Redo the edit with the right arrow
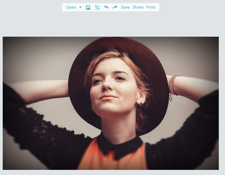The height and width of the screenshot is (175, 225). 115,7
